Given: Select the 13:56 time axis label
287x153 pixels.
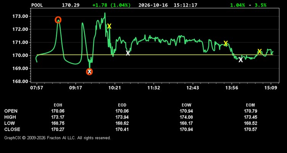Looking at the screenshot, I should pyautogui.click(x=232, y=88).
